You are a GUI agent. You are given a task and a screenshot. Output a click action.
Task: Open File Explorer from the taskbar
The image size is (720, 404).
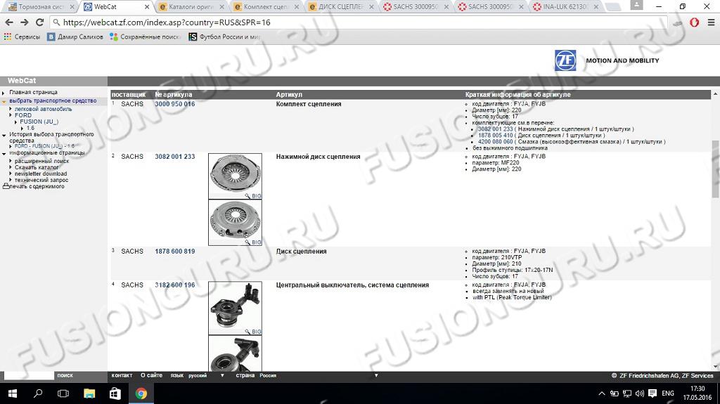point(89,393)
